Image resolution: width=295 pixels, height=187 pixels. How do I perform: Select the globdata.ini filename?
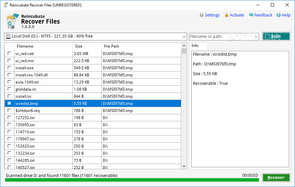(26, 89)
